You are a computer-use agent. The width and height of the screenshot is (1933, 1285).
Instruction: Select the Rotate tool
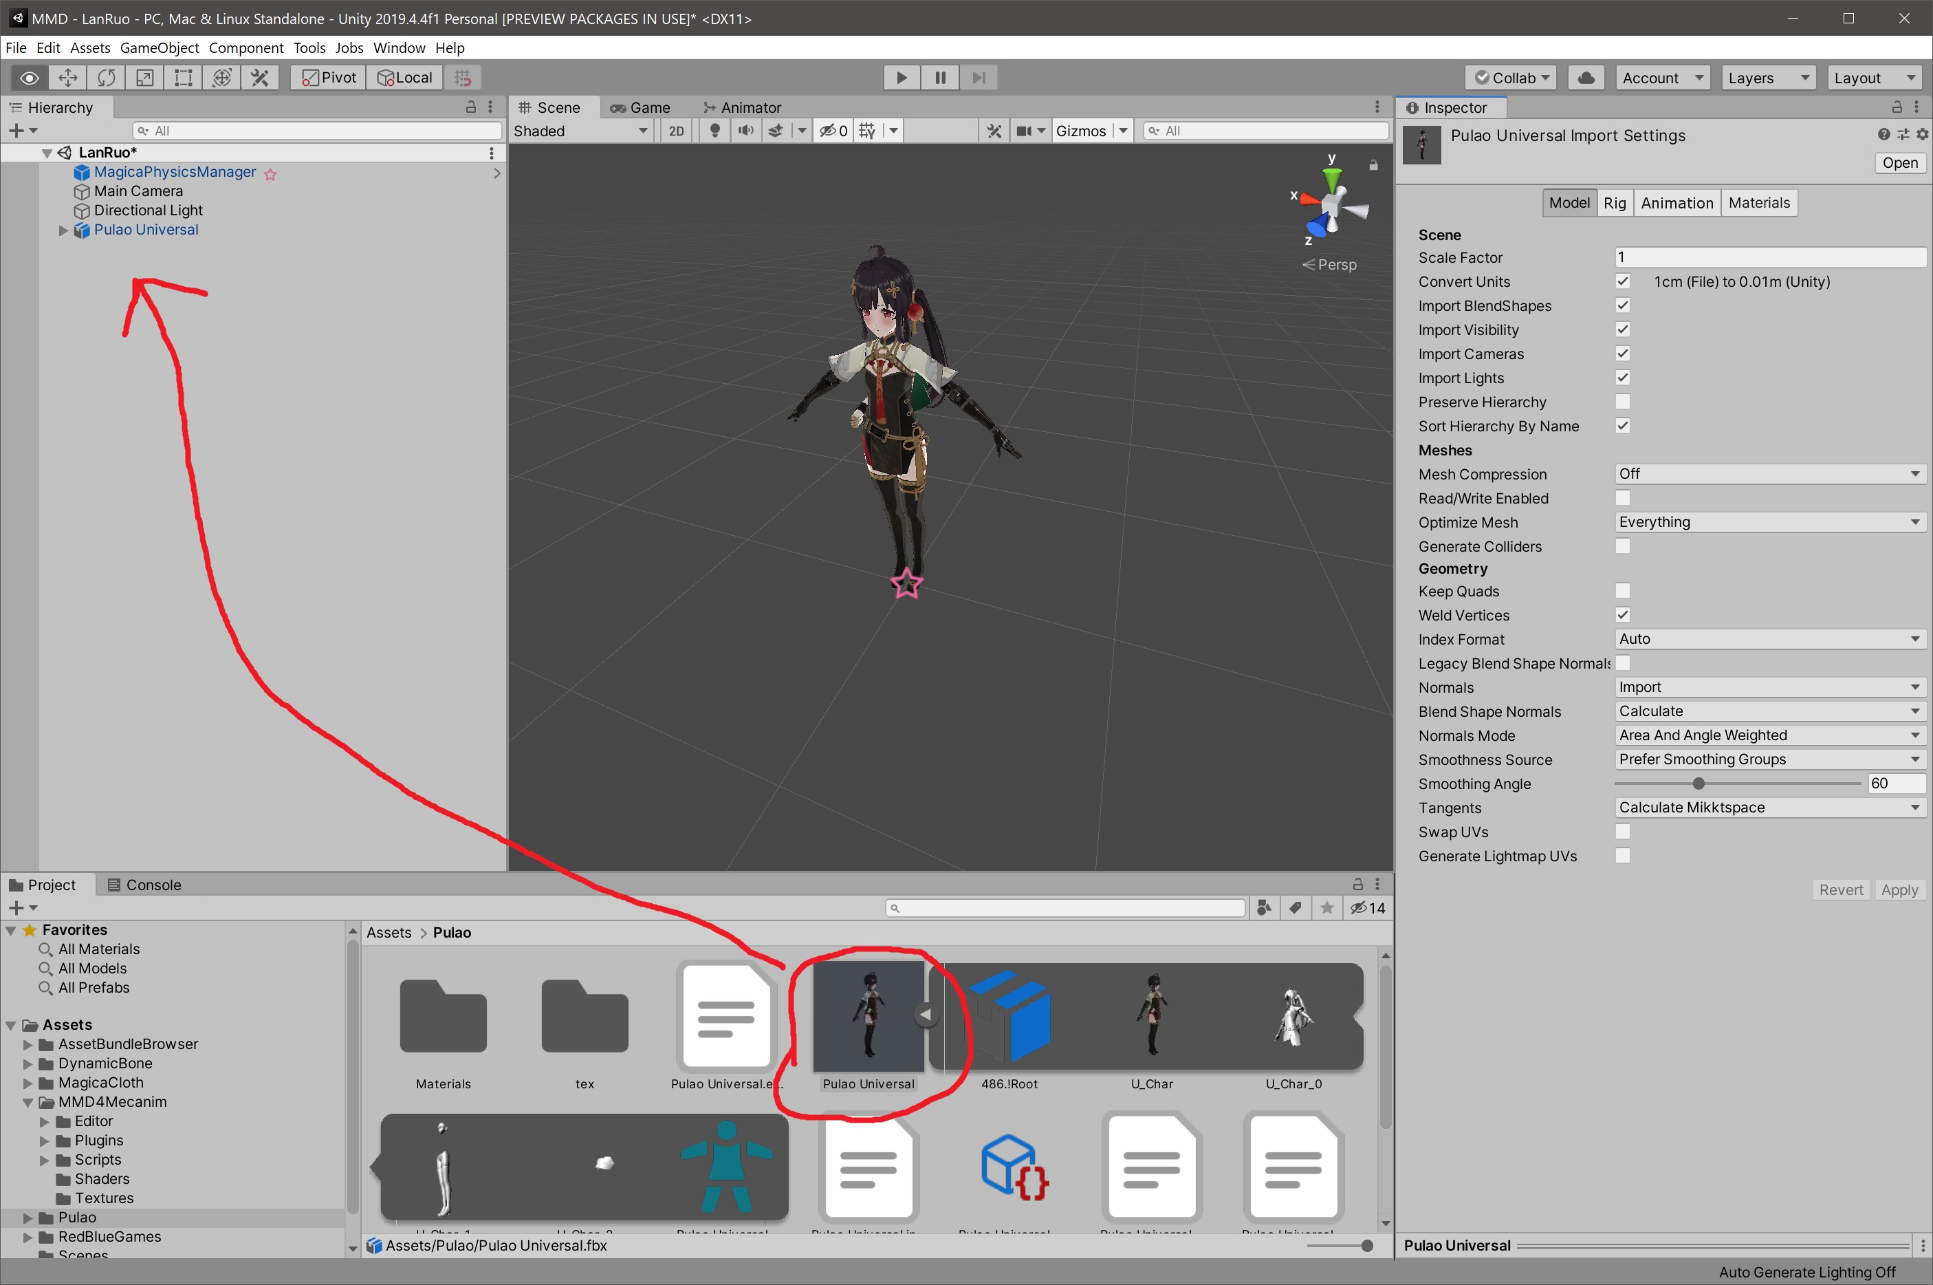click(107, 78)
